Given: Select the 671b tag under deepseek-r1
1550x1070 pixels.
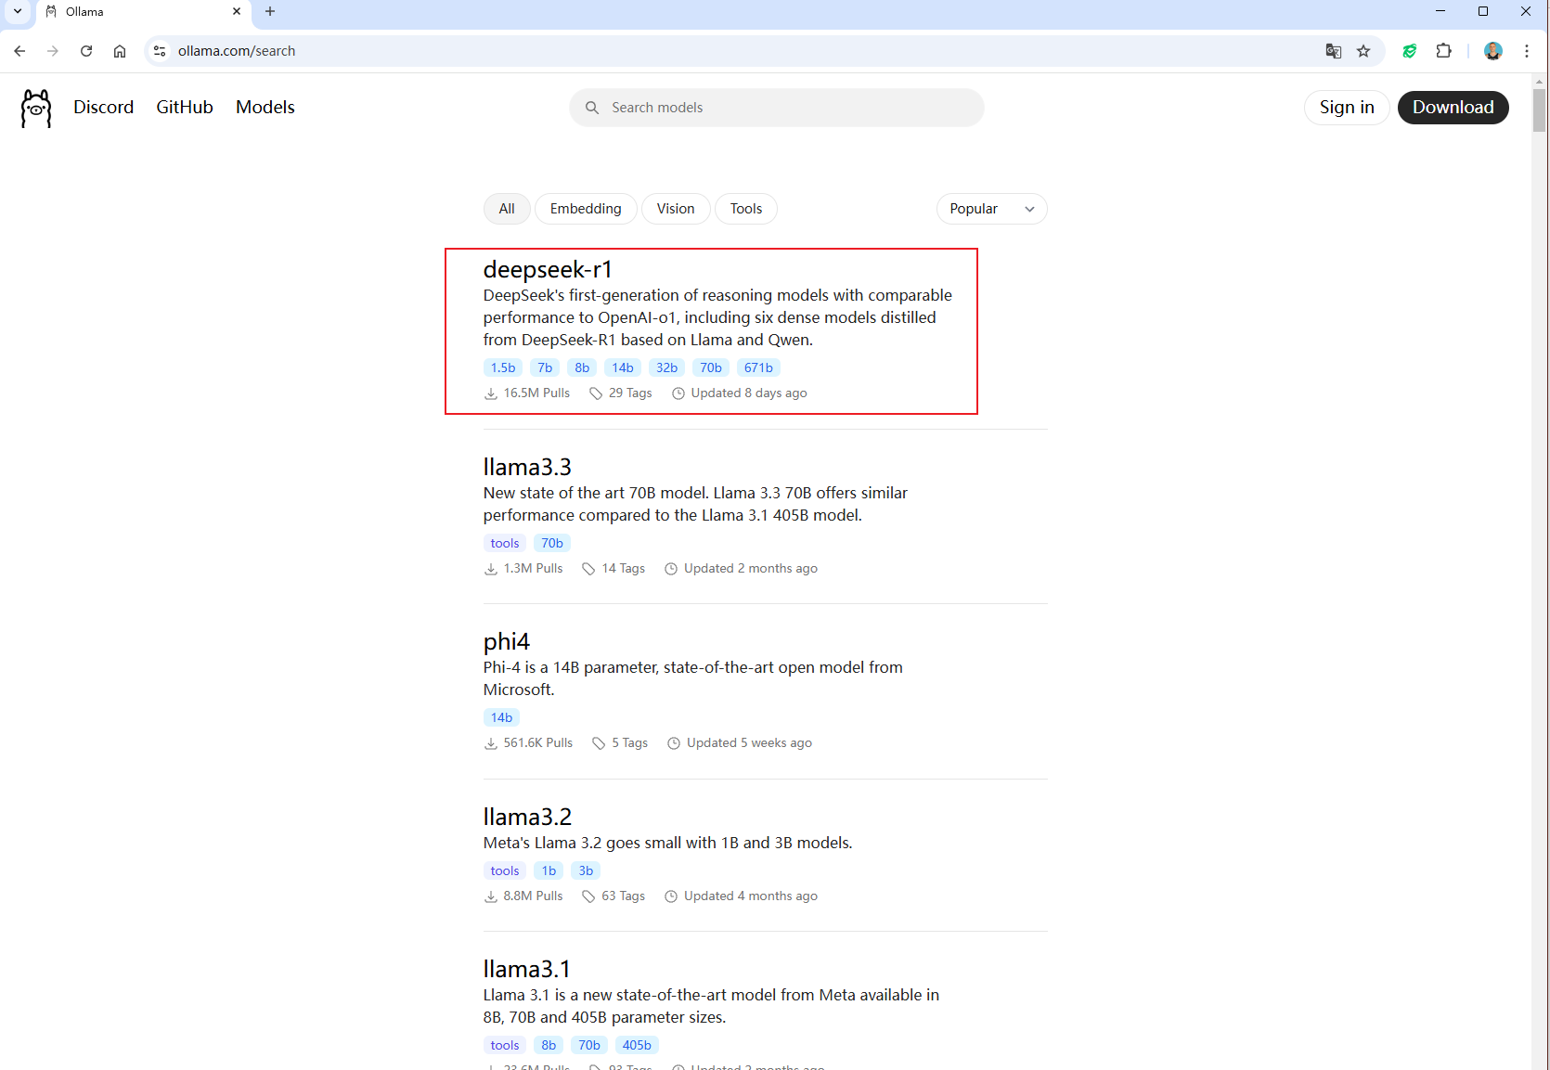Looking at the screenshot, I should [x=758, y=367].
